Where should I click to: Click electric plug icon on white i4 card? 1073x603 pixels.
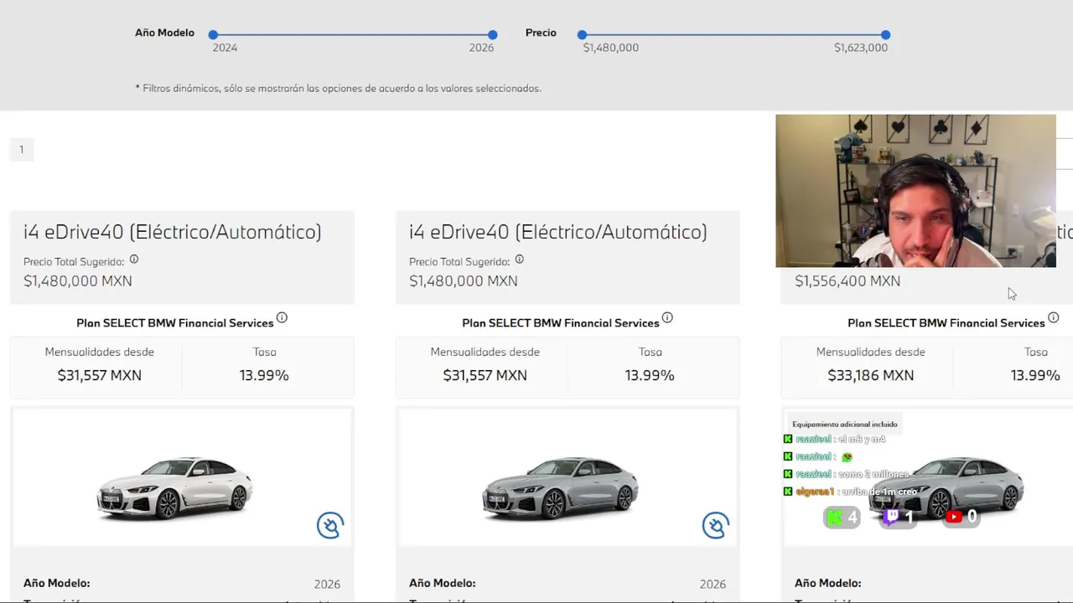pos(329,526)
